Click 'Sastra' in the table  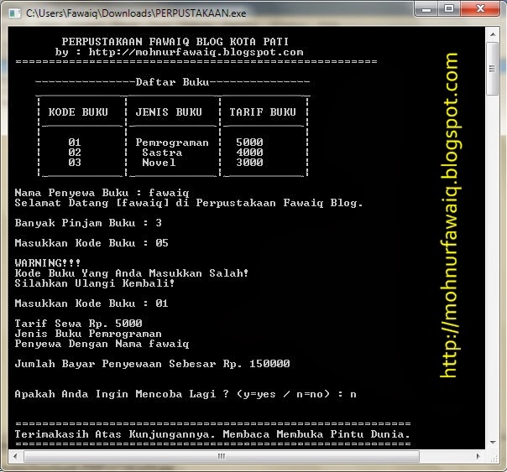tap(162, 153)
